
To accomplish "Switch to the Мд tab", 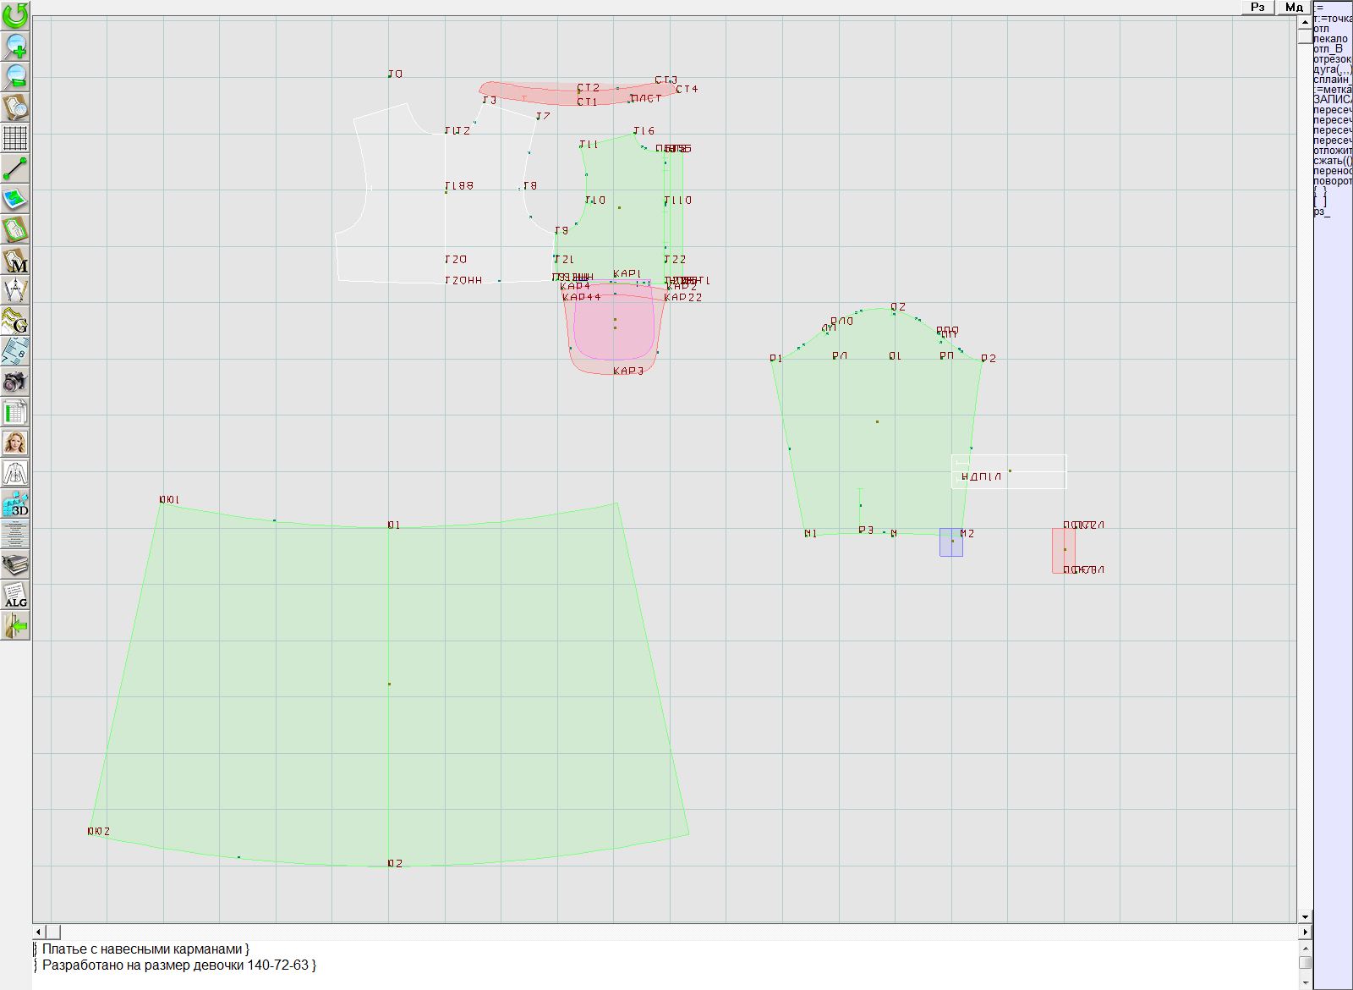I will (1294, 7).
